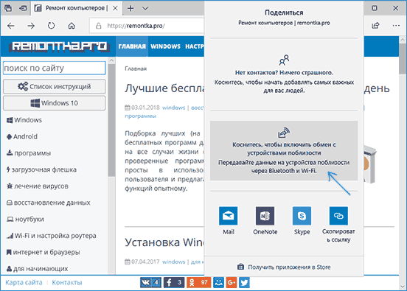The width and height of the screenshot is (407, 291).
Task: Click the padlock icon in address bar
Action: [x=98, y=26]
